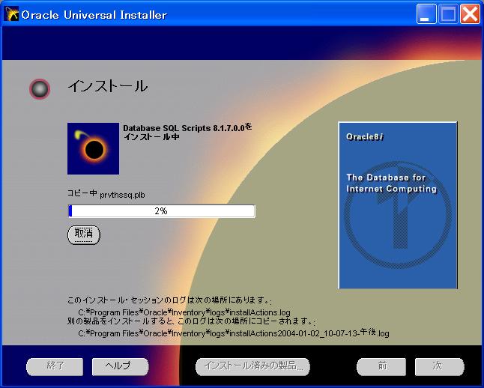The image size is (484, 388).
Task: Click the installActions.log path text
Action: coord(184,312)
